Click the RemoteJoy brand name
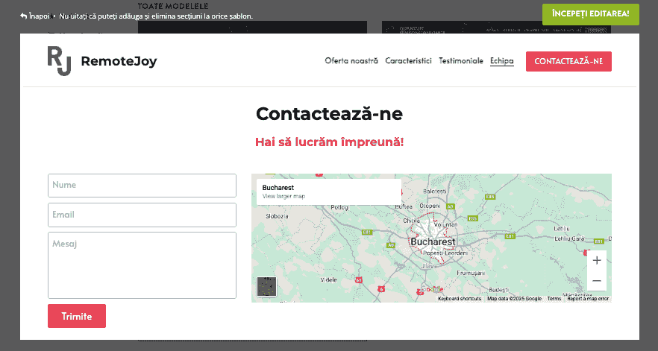The image size is (658, 351). [x=119, y=61]
